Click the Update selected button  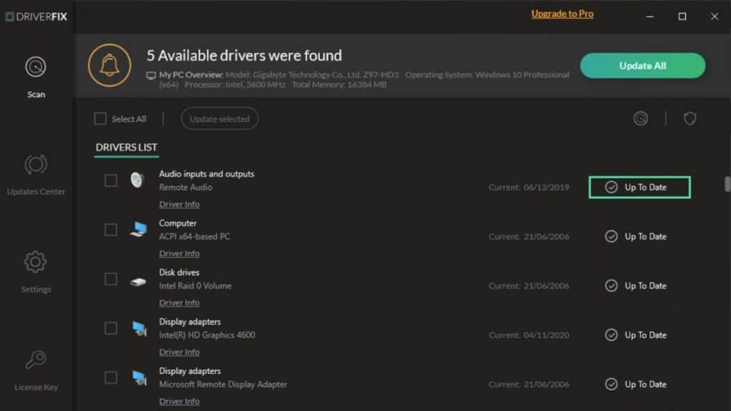(219, 118)
